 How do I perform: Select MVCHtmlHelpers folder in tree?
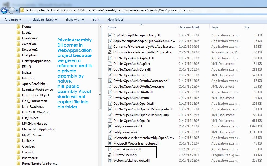(35, 124)
